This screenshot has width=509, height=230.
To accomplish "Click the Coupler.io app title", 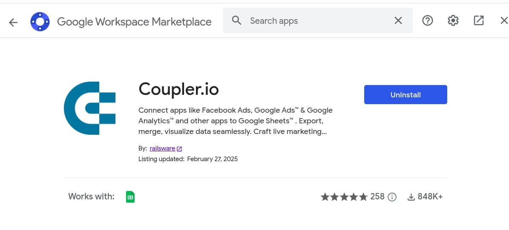I will pyautogui.click(x=178, y=89).
